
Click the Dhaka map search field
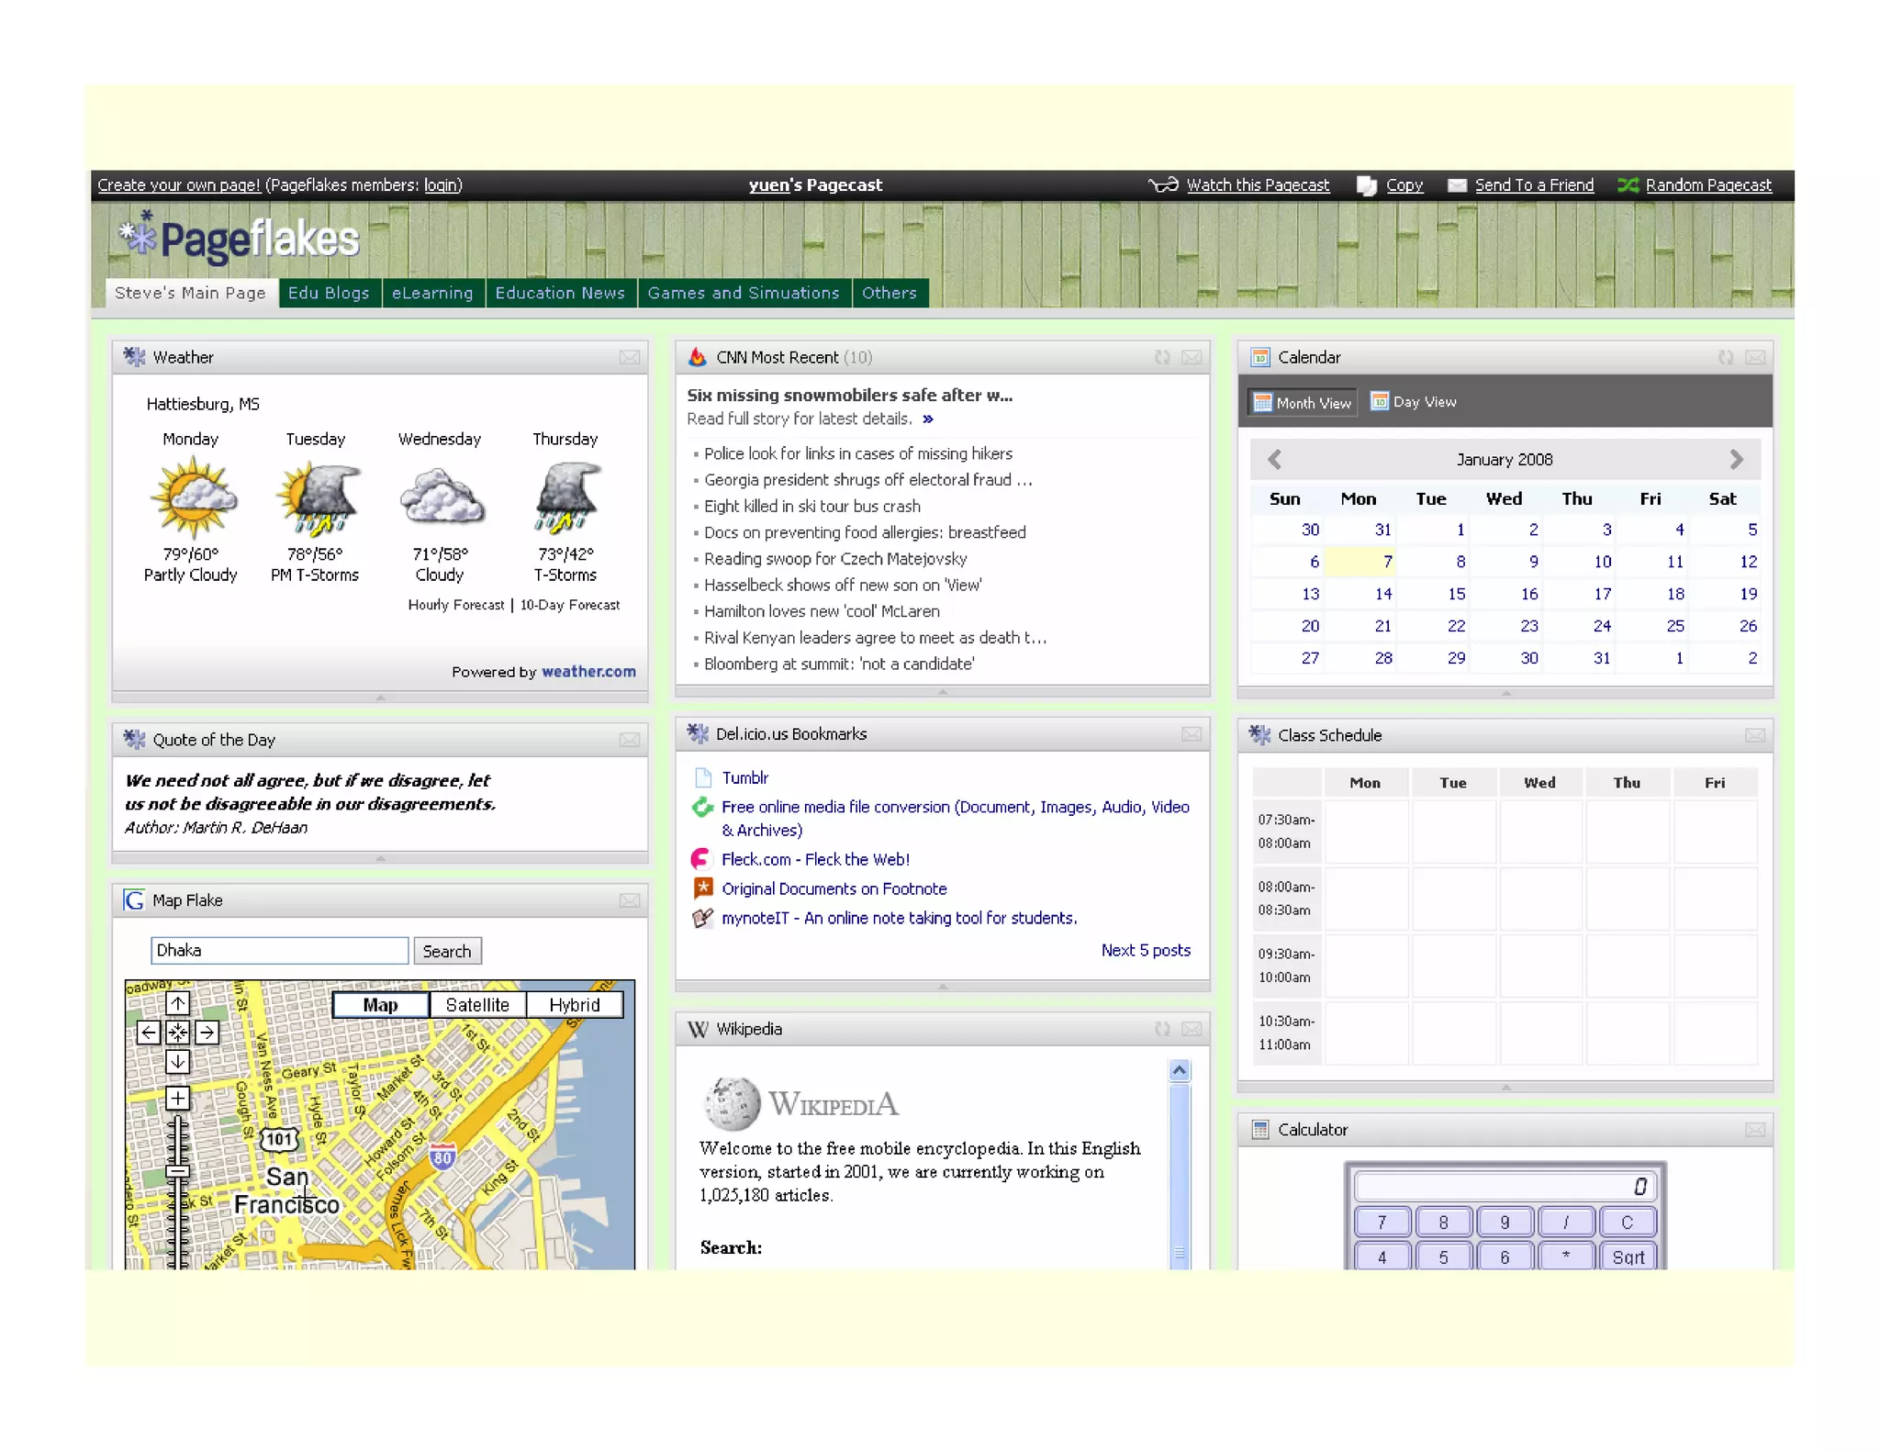pos(279,951)
